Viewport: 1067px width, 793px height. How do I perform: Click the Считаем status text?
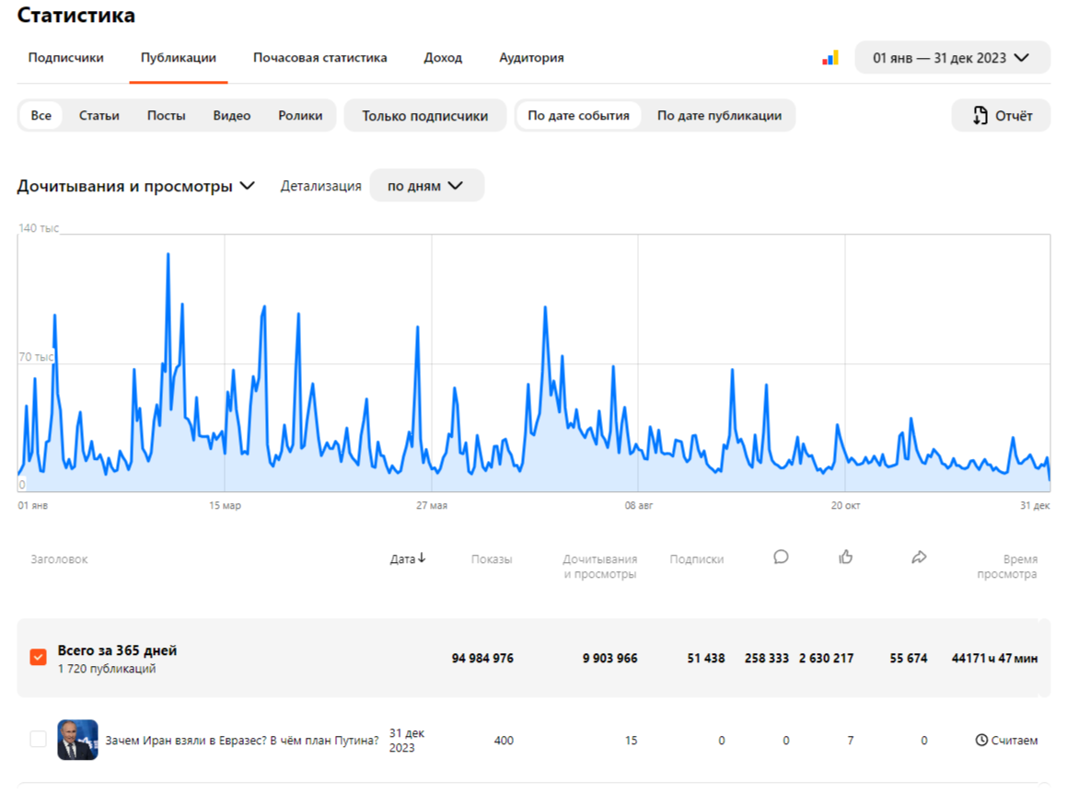click(x=1014, y=740)
